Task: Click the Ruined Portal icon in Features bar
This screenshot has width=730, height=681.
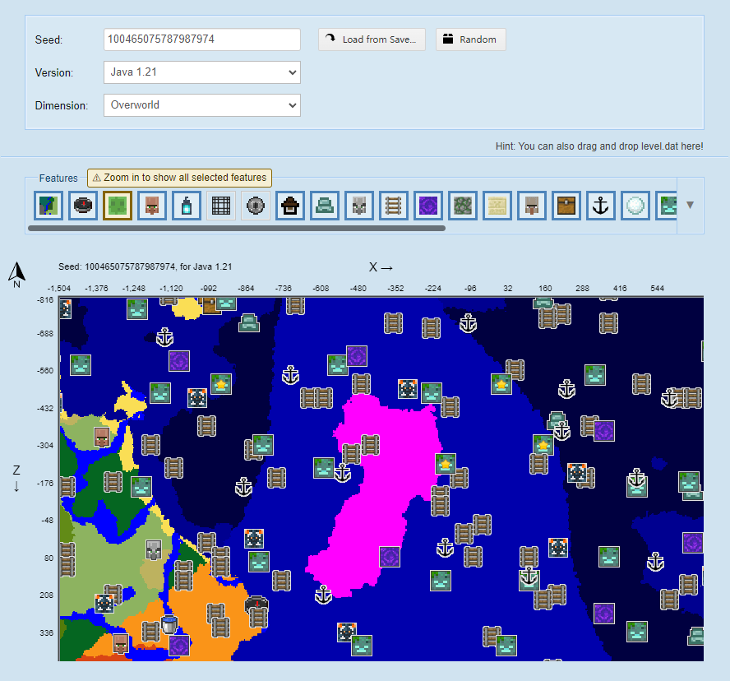Action: pos(427,206)
